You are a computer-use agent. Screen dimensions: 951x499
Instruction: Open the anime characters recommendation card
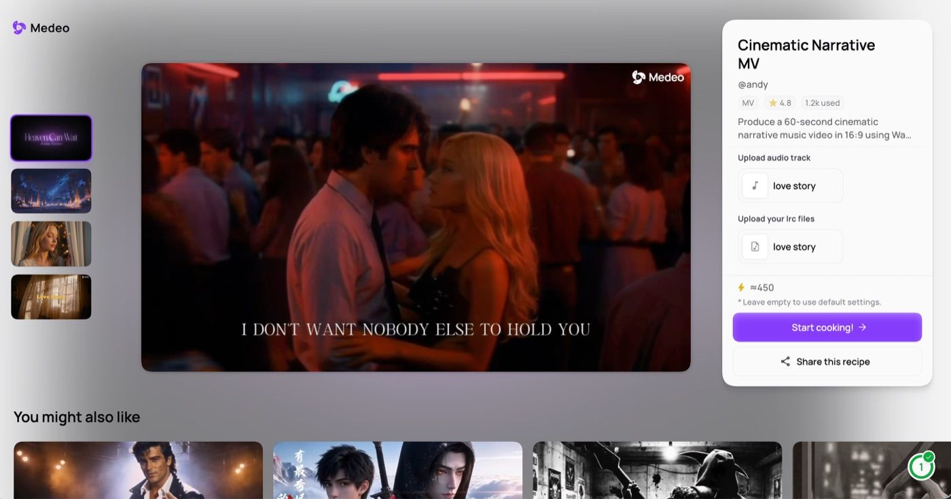(x=397, y=470)
